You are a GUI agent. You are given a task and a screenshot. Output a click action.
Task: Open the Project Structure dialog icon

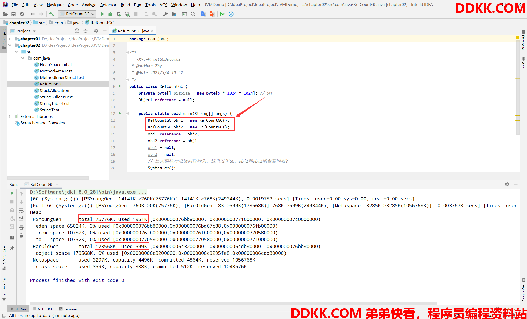tap(174, 14)
